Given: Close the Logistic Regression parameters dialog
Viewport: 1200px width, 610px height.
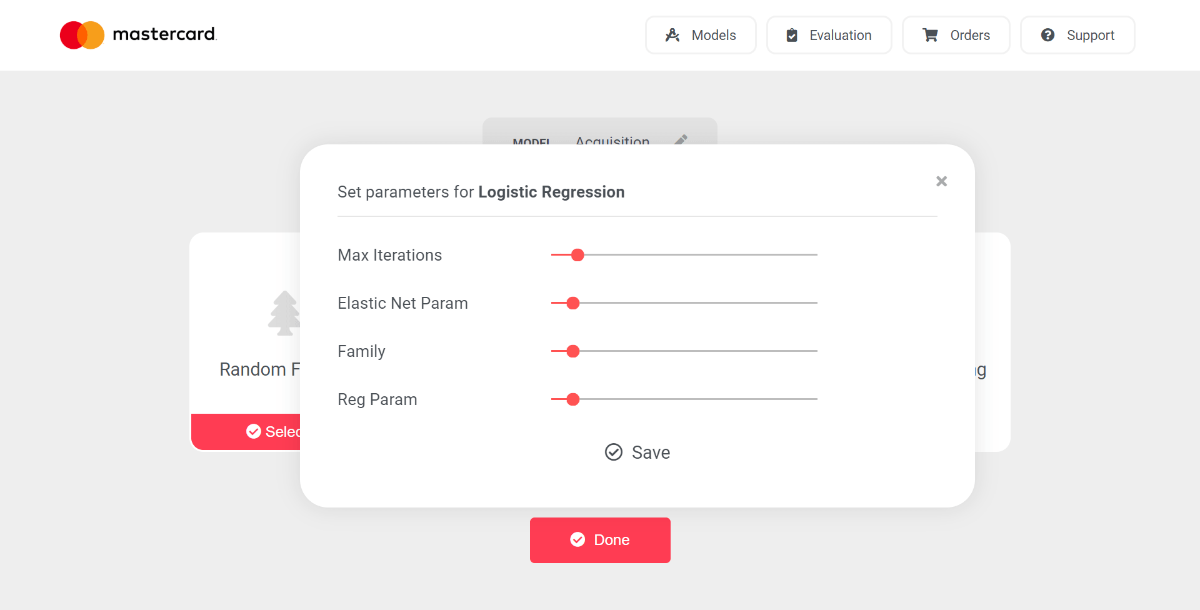Looking at the screenshot, I should (941, 181).
